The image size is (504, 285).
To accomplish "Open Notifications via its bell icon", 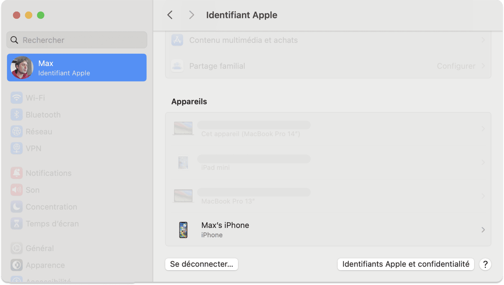I will click(17, 173).
